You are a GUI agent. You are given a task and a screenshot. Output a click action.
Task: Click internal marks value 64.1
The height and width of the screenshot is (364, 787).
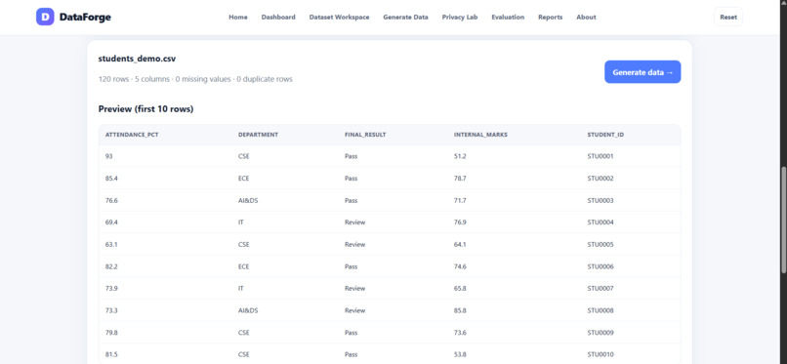coord(460,245)
